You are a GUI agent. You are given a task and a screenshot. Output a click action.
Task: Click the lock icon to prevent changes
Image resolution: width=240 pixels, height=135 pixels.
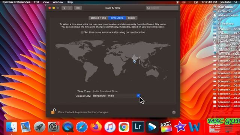pyautogui.click(x=53, y=111)
